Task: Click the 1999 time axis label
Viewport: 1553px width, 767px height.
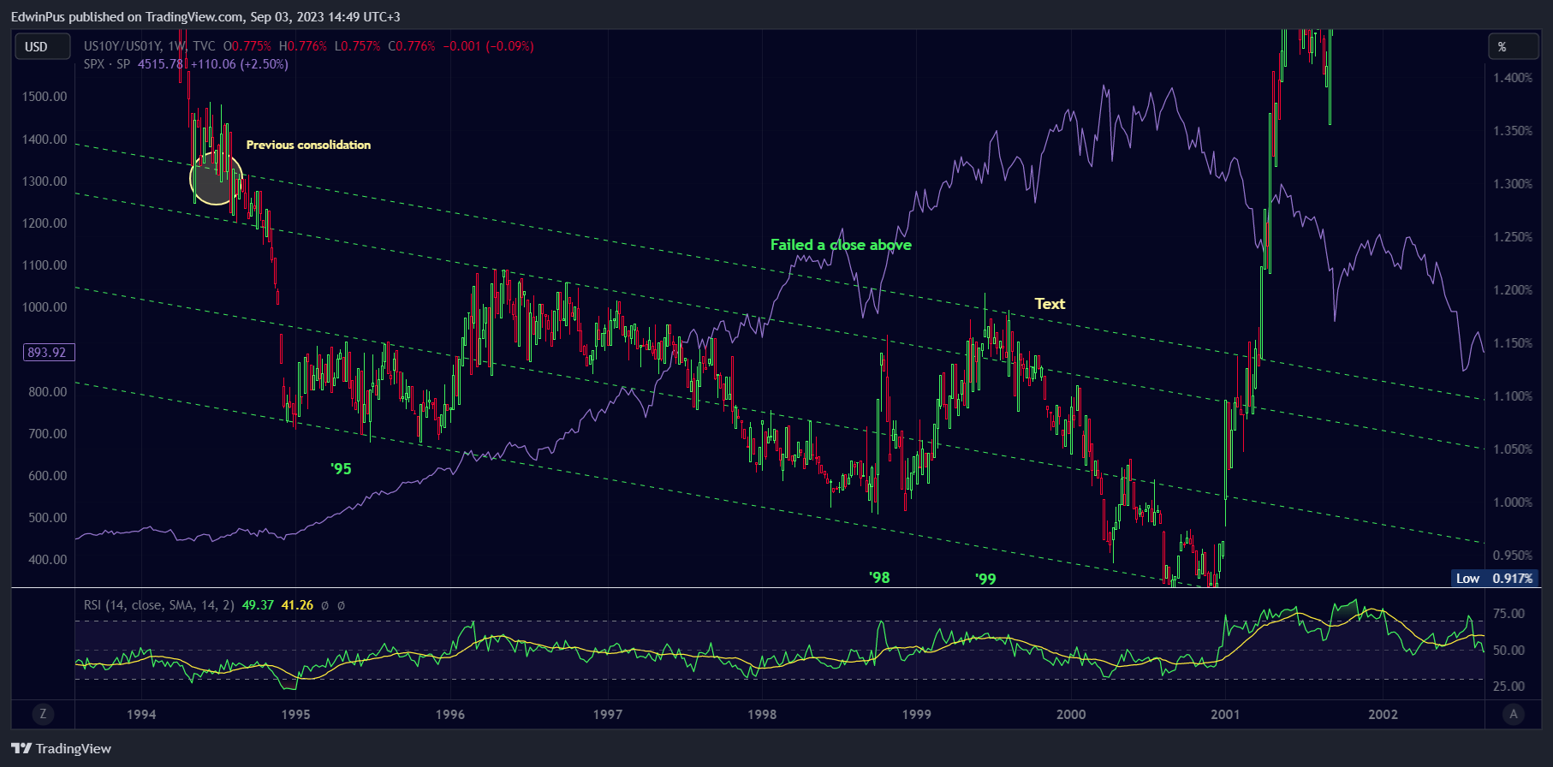Action: (916, 715)
